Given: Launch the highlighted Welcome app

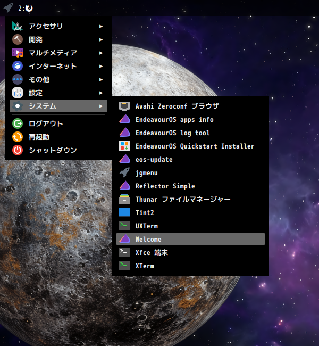Looking at the screenshot, I should click(190, 239).
